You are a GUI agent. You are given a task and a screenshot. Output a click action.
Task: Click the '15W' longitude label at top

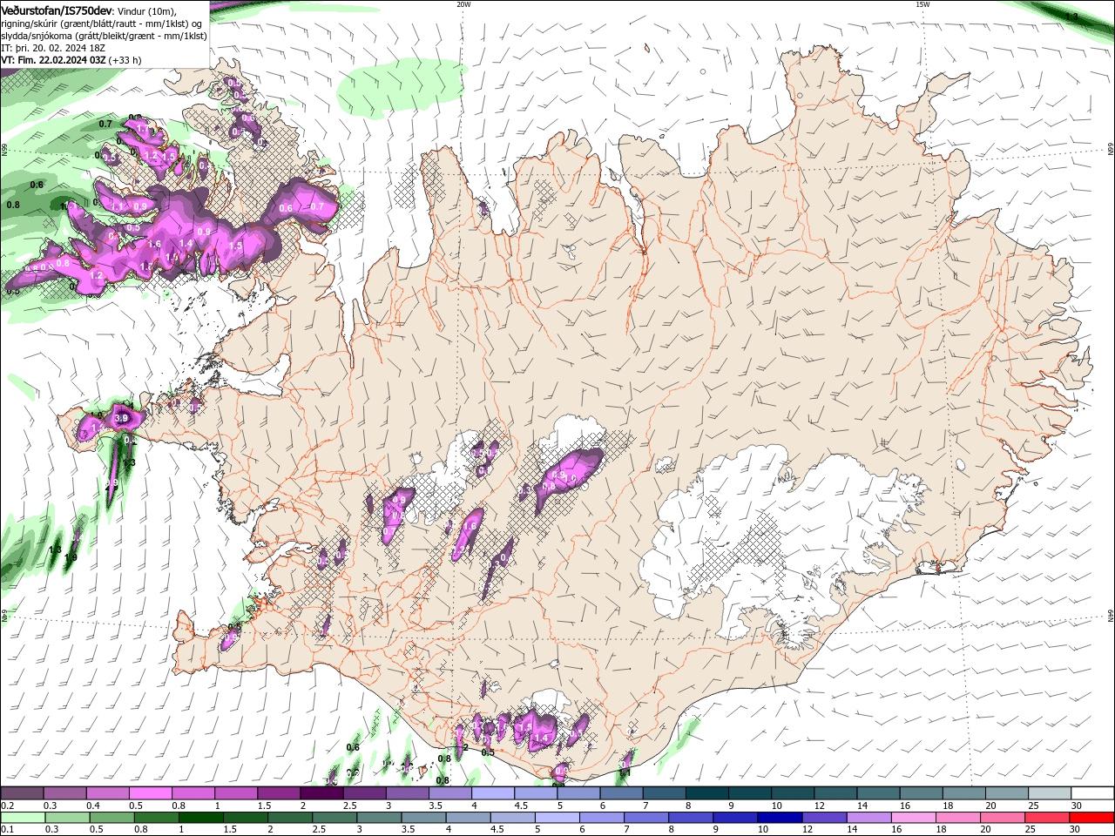click(x=922, y=4)
